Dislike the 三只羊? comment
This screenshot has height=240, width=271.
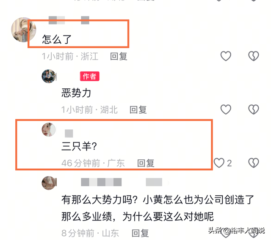254,163
